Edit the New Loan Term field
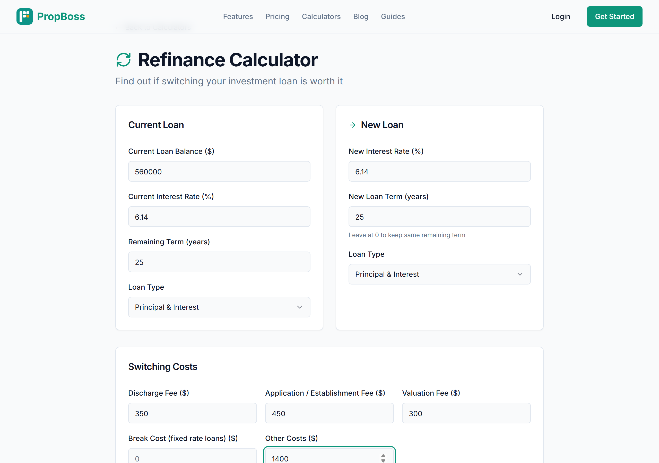Viewport: 659px width, 463px height. pos(439,217)
